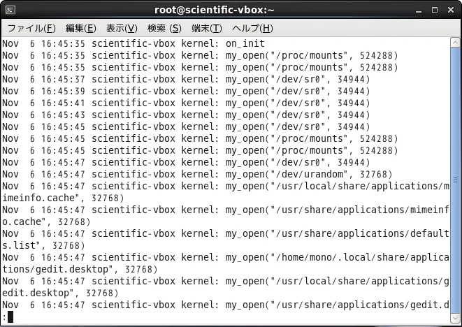This screenshot has height=327, width=462.
Task: Click the terminal icon in the title bar
Action: 10,9
